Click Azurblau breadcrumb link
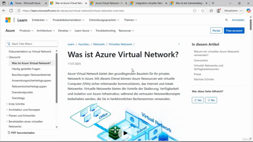253x142 pixels. pyautogui.click(x=83, y=44)
